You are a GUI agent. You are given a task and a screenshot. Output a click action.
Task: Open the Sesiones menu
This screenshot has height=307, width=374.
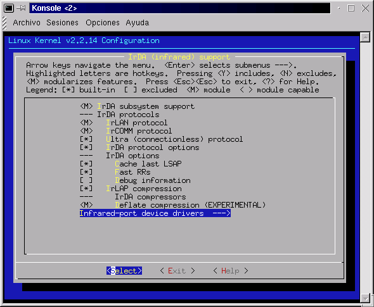coord(62,23)
